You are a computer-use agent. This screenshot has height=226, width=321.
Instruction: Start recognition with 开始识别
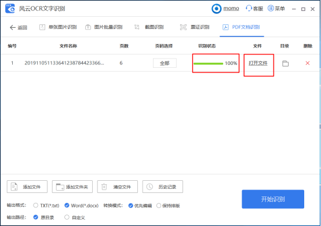pyautogui.click(x=273, y=199)
